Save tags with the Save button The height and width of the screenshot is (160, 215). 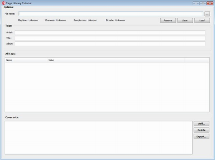click(185, 21)
